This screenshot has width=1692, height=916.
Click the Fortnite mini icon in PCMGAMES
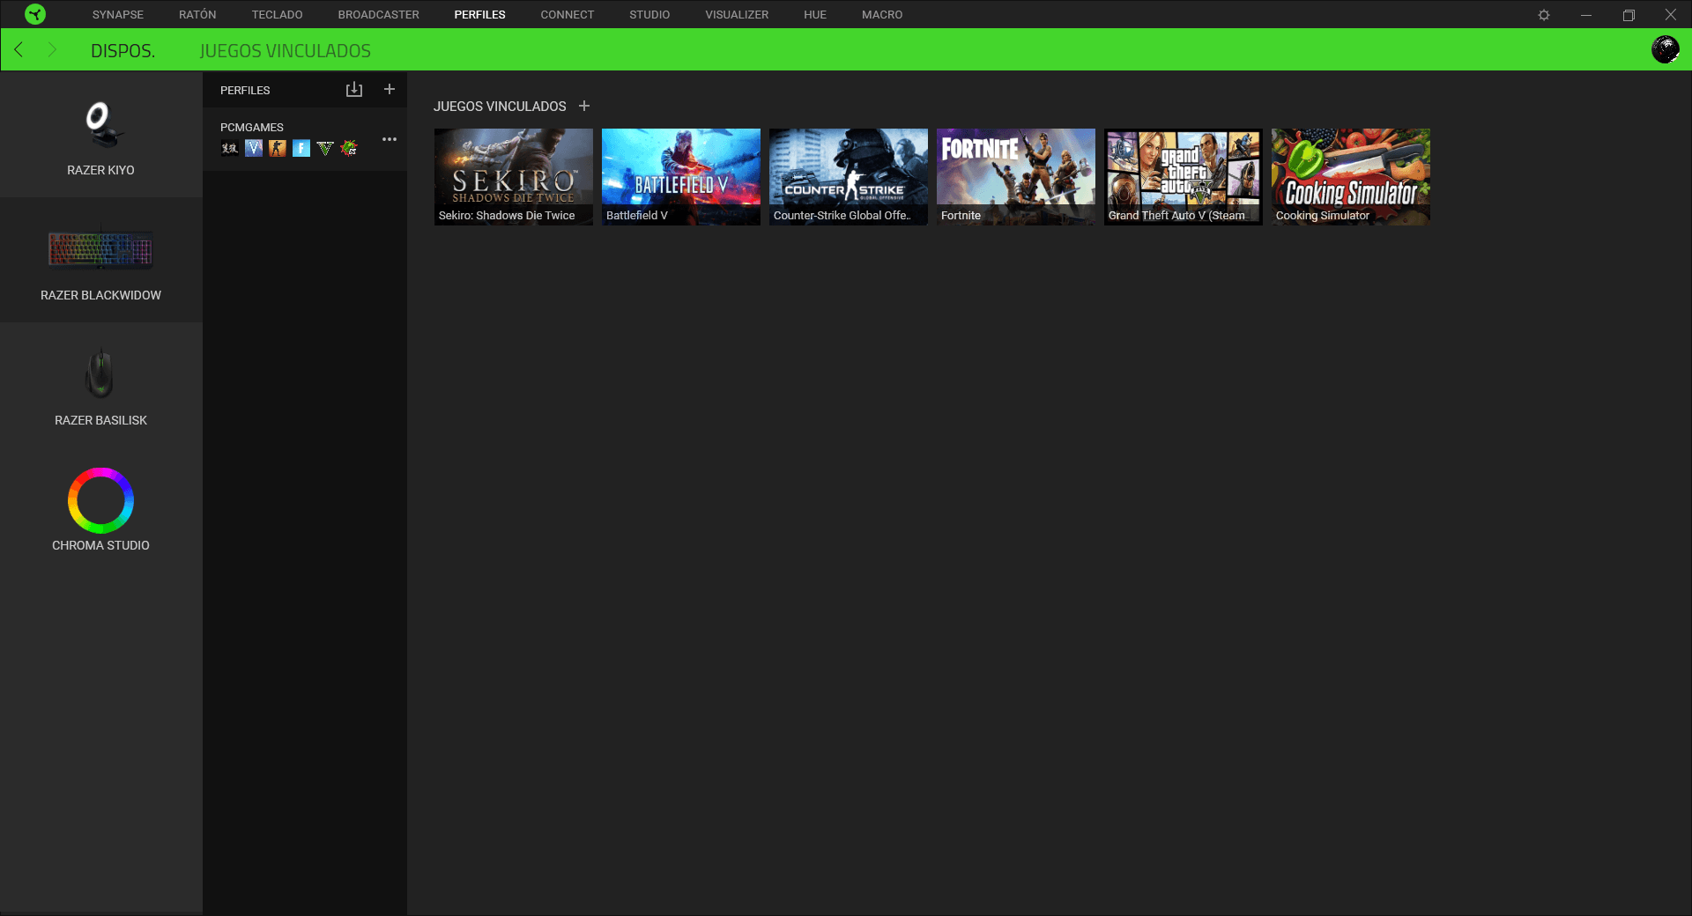301,148
